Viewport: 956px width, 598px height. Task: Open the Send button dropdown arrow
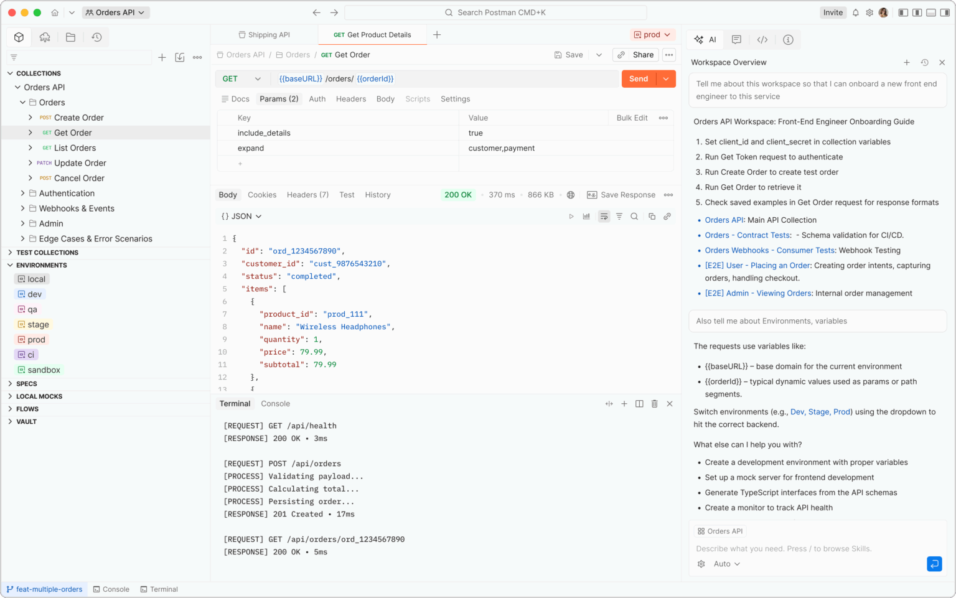coord(666,79)
